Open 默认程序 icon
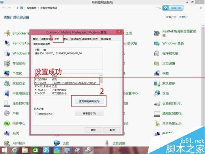This screenshot has height=154, width=205. coord(157,83)
